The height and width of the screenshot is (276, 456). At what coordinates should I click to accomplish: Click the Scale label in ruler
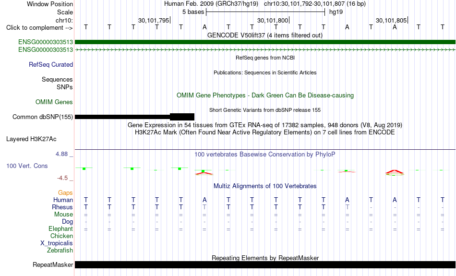[65, 12]
